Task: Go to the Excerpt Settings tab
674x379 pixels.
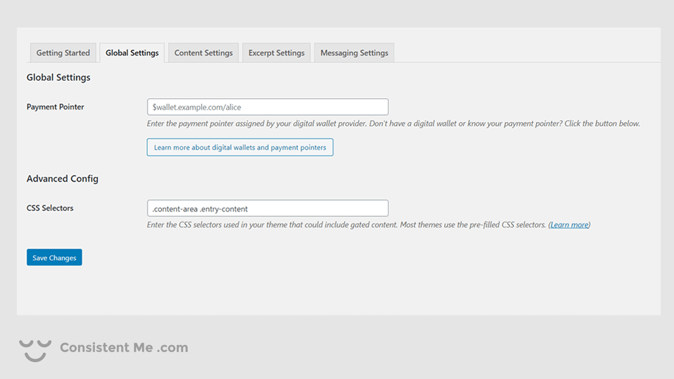Action: tap(276, 53)
